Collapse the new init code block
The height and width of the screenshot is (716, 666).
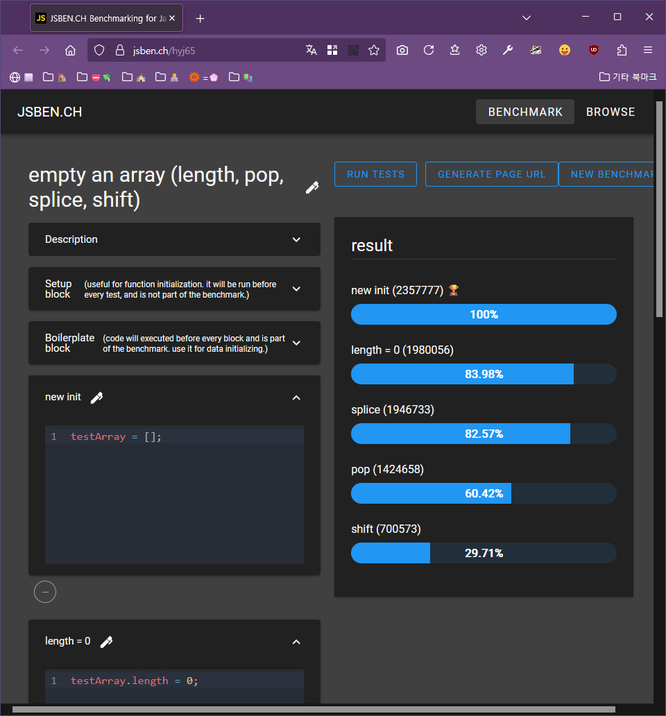pyautogui.click(x=296, y=398)
